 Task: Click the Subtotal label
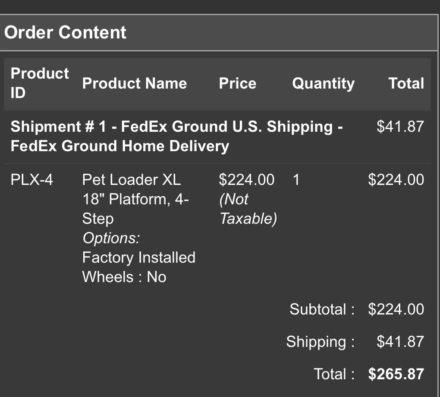click(322, 309)
